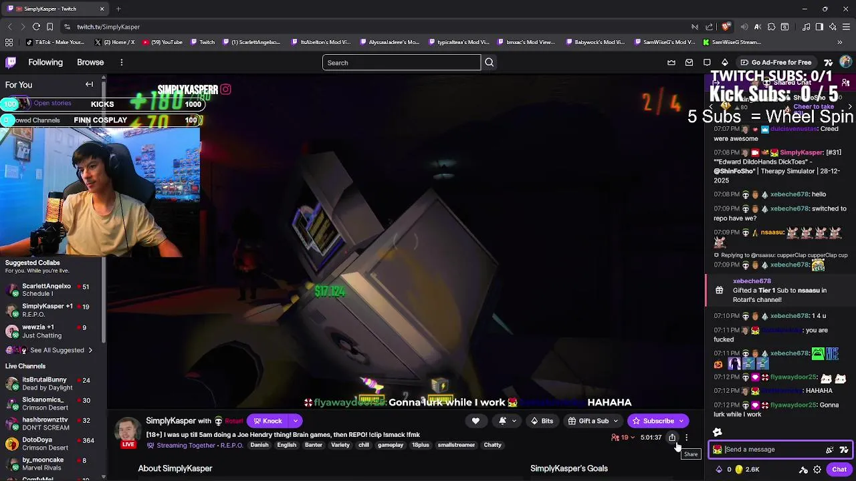The height and width of the screenshot is (481, 856).
Task: Click the Danish tag
Action: click(259, 445)
